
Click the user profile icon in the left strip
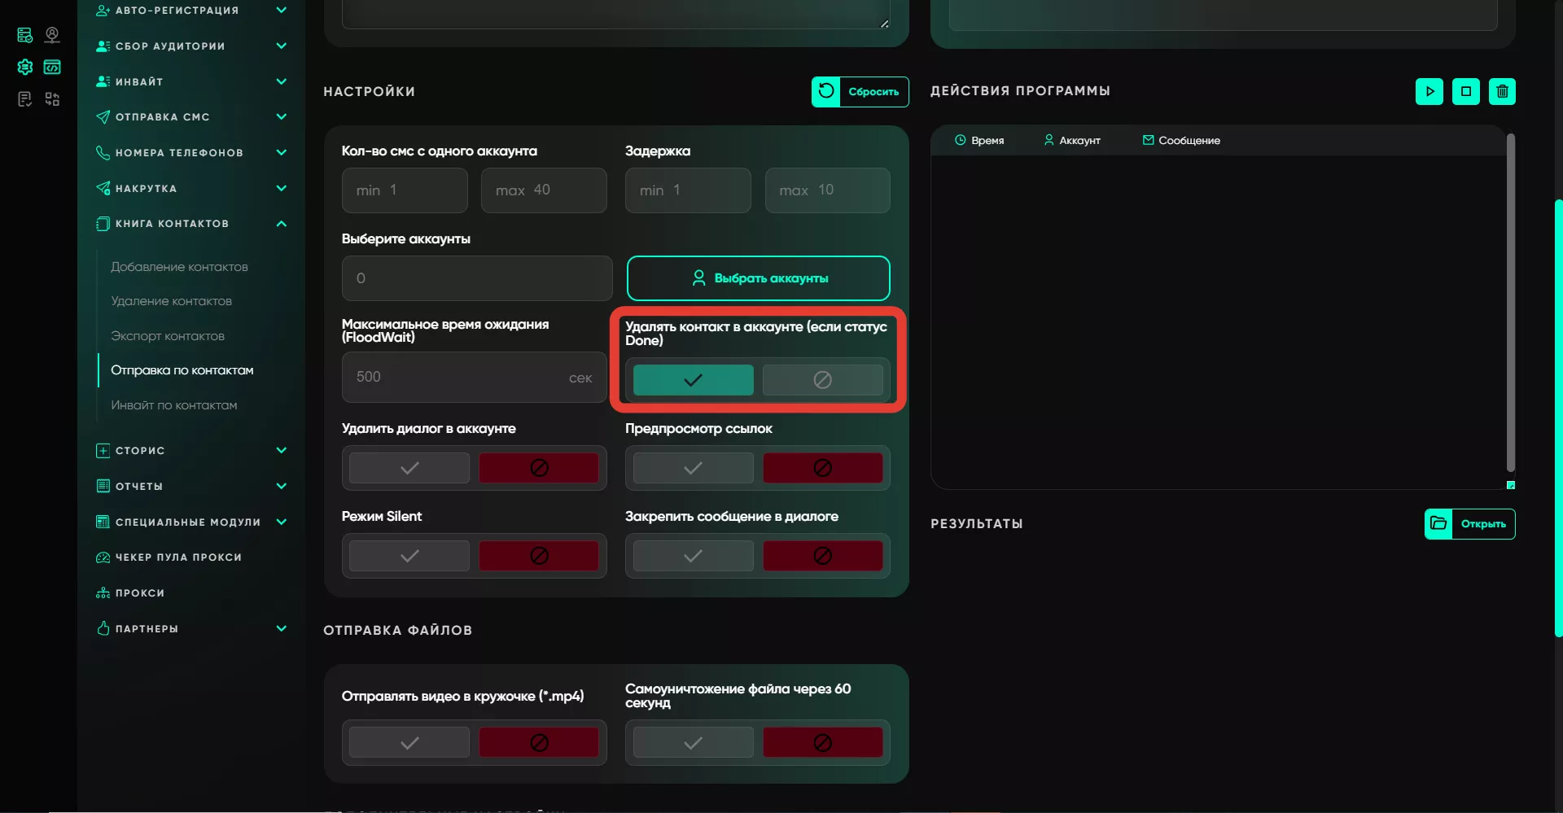52,35
